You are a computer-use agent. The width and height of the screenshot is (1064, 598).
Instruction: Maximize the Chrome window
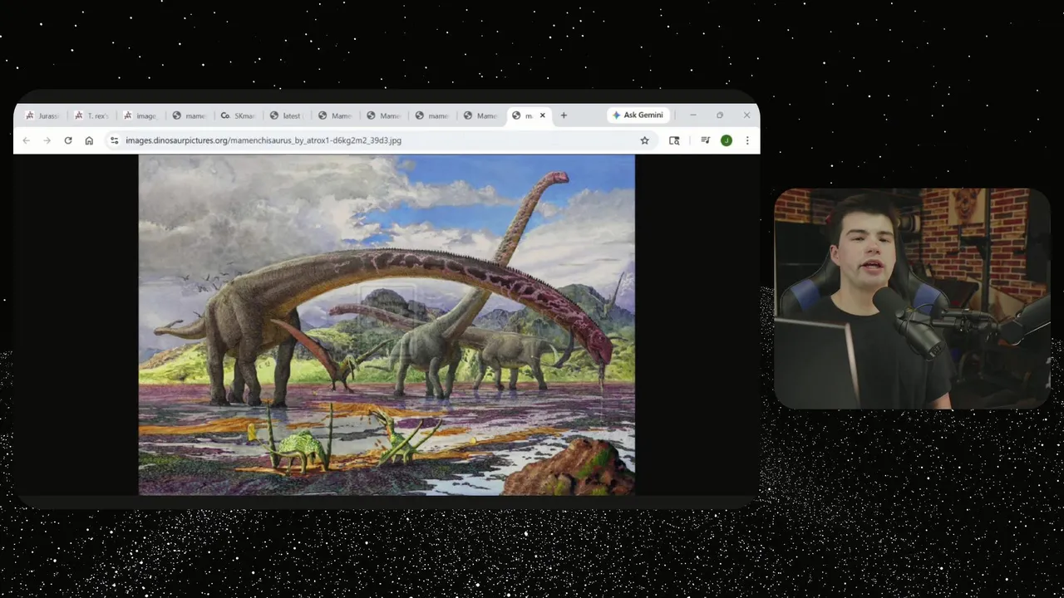[x=720, y=115]
